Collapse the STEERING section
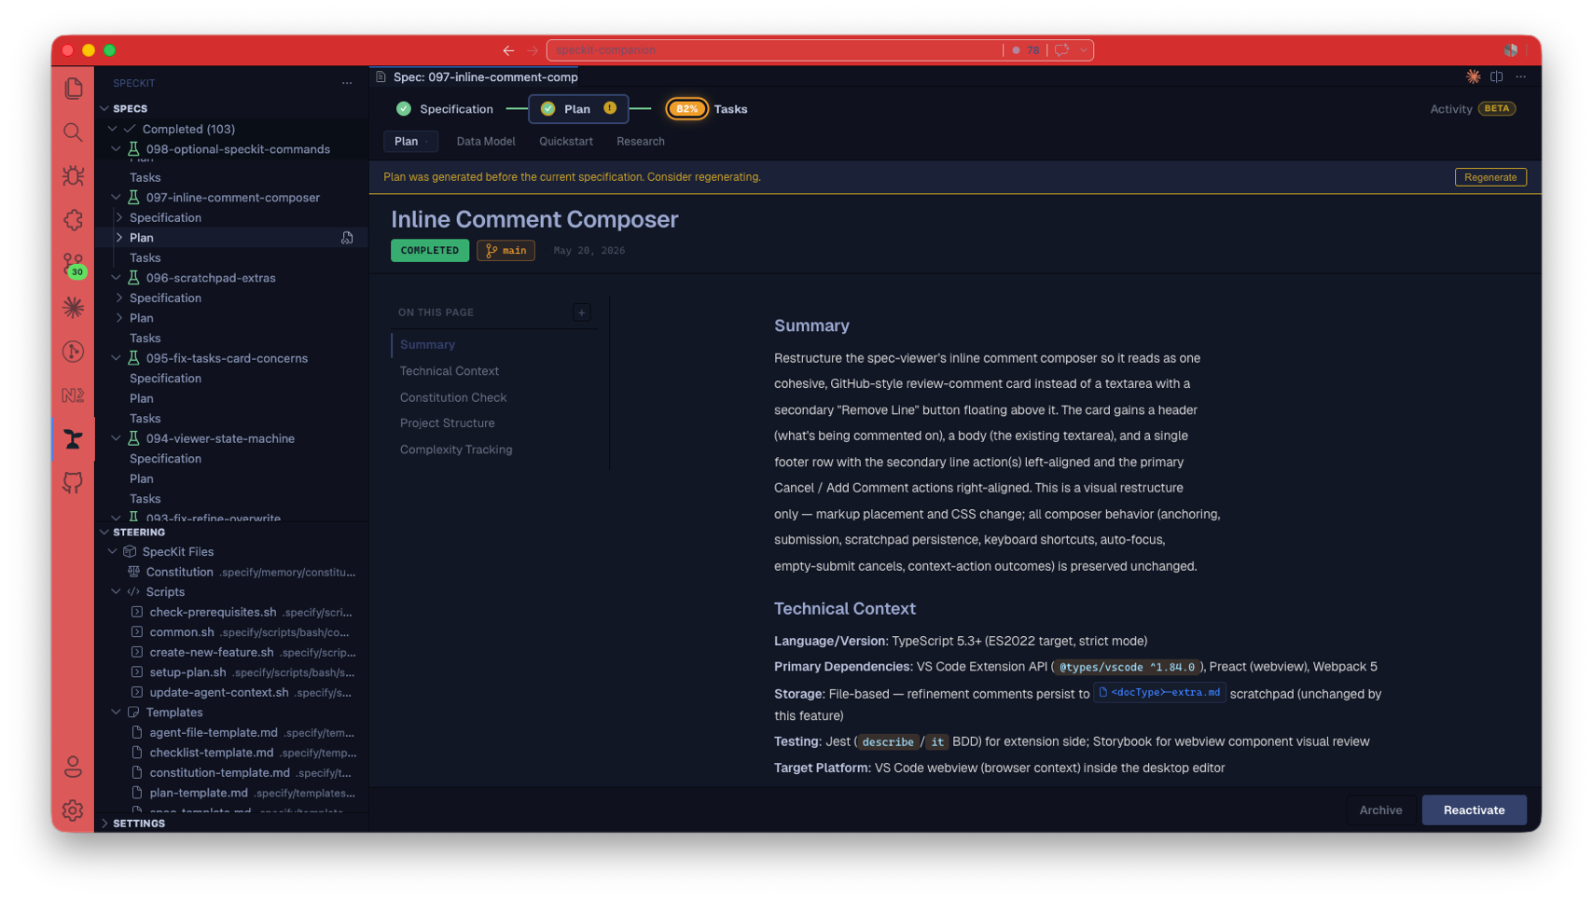Screen dimensions: 1593x900 [104, 533]
